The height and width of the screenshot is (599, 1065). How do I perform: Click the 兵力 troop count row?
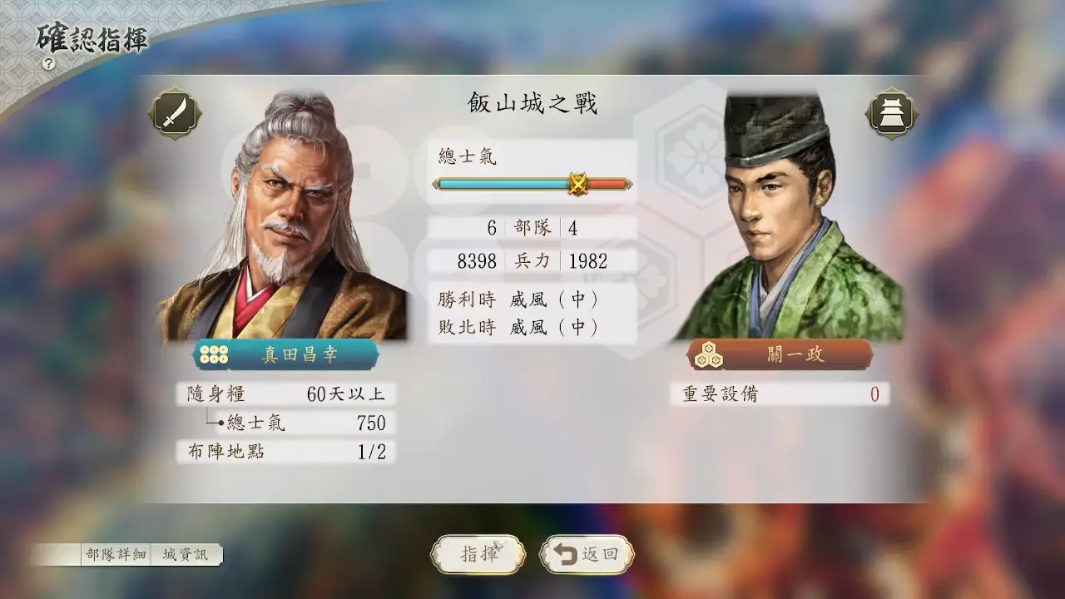[x=532, y=261]
